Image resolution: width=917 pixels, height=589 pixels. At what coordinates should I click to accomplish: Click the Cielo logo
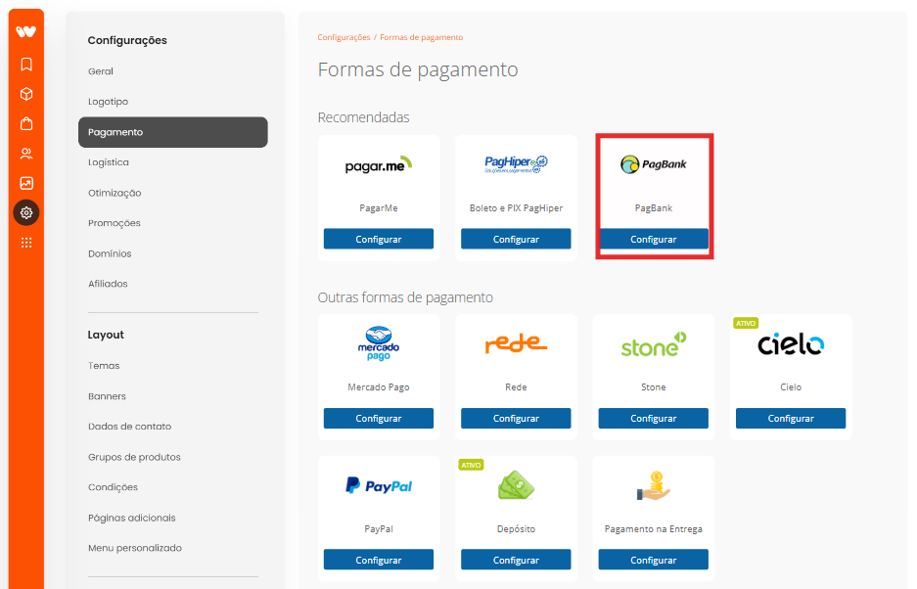(791, 344)
